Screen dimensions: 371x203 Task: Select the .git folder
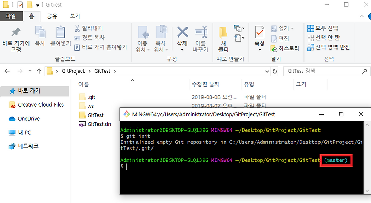(87, 97)
